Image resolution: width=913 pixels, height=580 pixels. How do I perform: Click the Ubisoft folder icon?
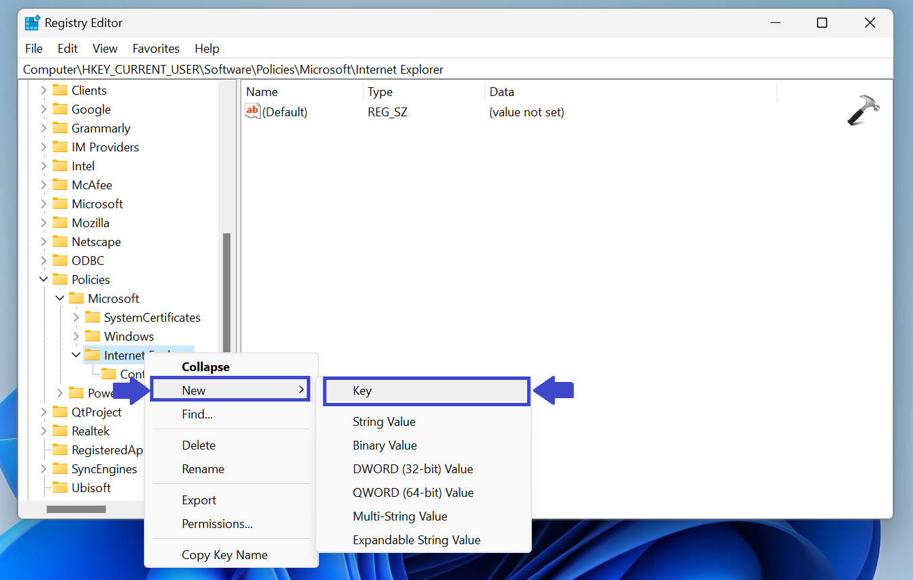click(x=61, y=488)
